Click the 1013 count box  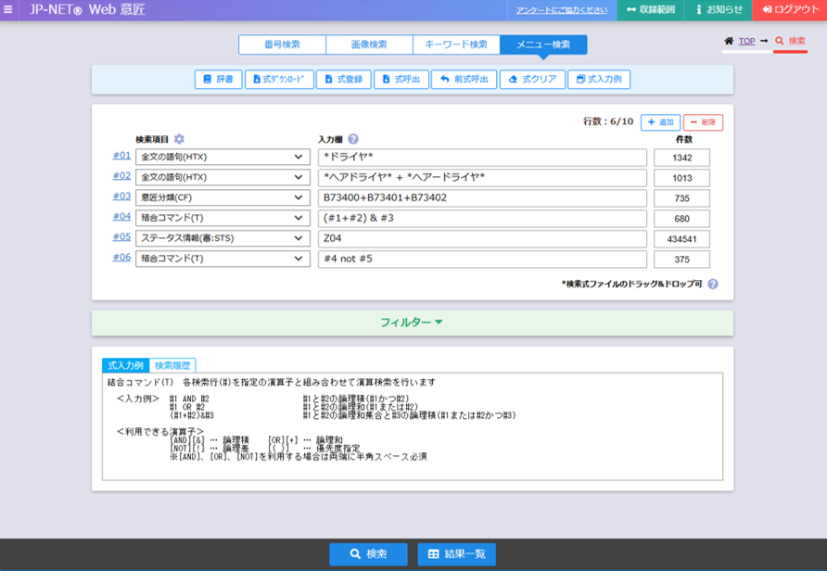pos(682,178)
